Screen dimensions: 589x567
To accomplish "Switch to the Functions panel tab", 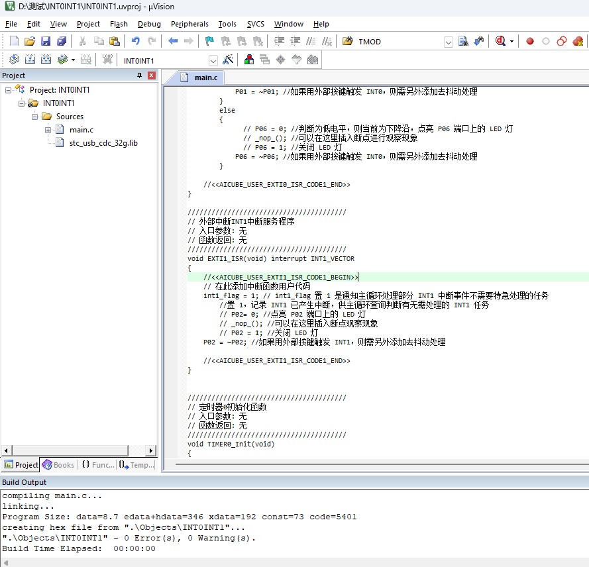I will pyautogui.click(x=97, y=465).
